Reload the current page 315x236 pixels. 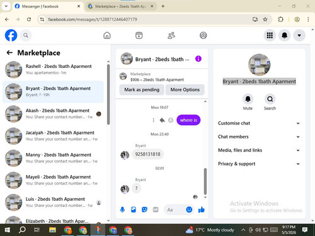coord(29,20)
